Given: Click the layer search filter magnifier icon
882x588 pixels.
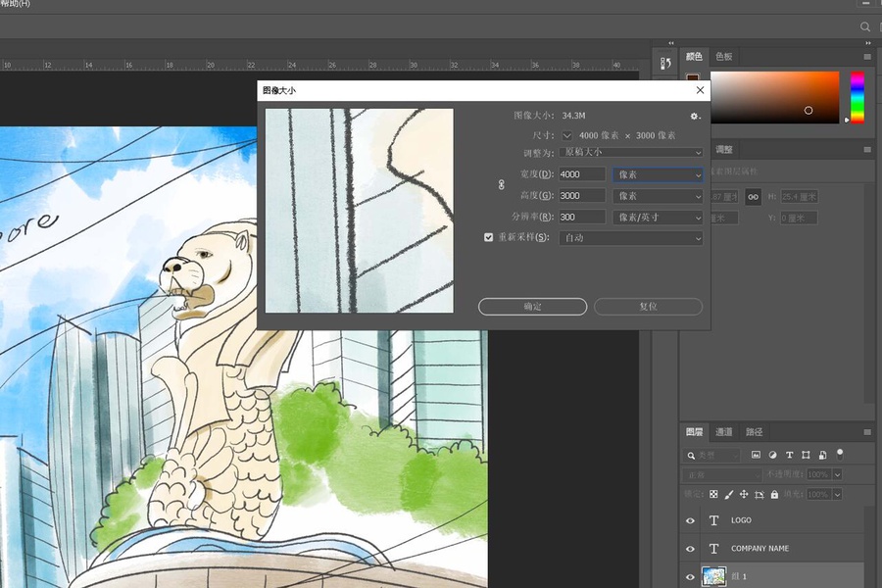Looking at the screenshot, I should tap(691, 455).
